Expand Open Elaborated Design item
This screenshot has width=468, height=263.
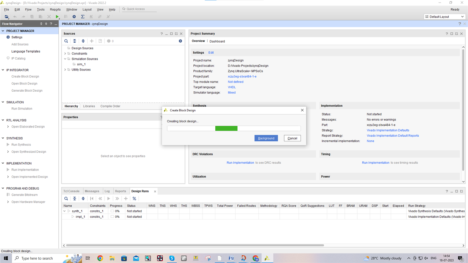click(8, 127)
